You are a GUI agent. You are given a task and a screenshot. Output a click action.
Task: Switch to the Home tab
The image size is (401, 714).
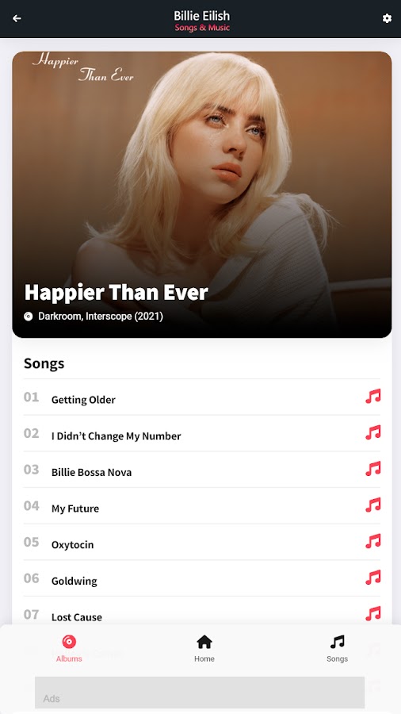coord(204,649)
